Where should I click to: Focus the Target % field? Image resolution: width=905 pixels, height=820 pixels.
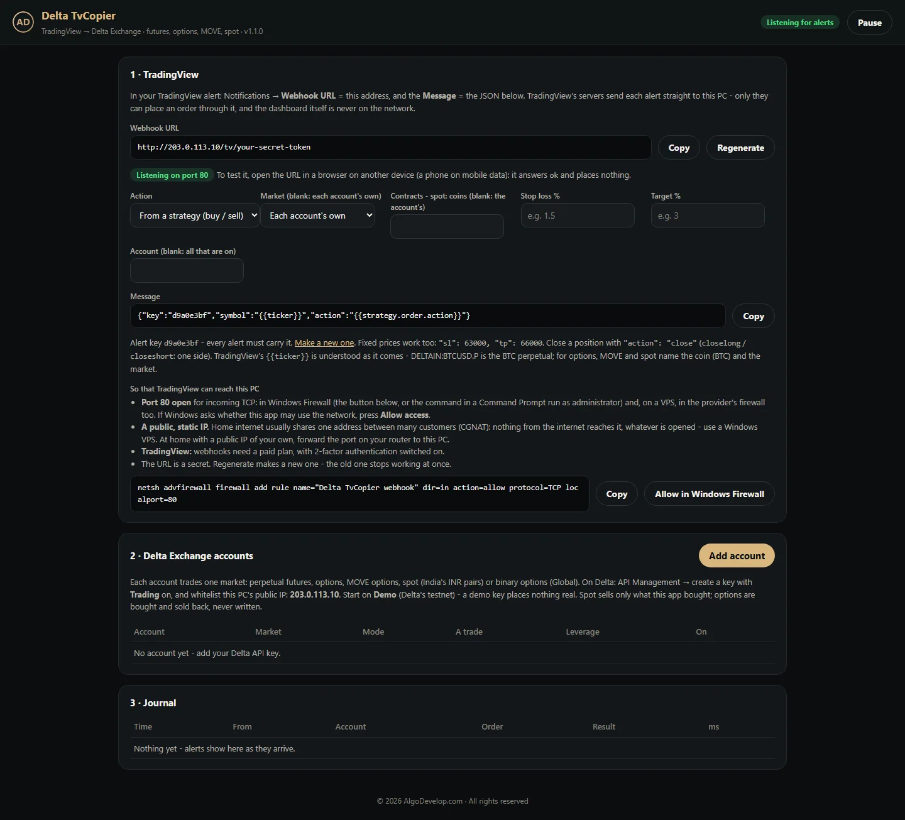pos(708,216)
